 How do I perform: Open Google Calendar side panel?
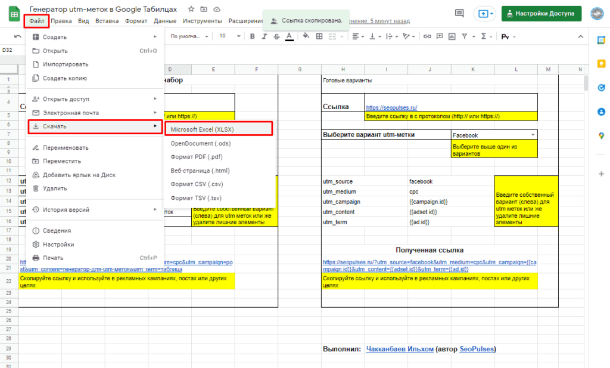pos(601,40)
